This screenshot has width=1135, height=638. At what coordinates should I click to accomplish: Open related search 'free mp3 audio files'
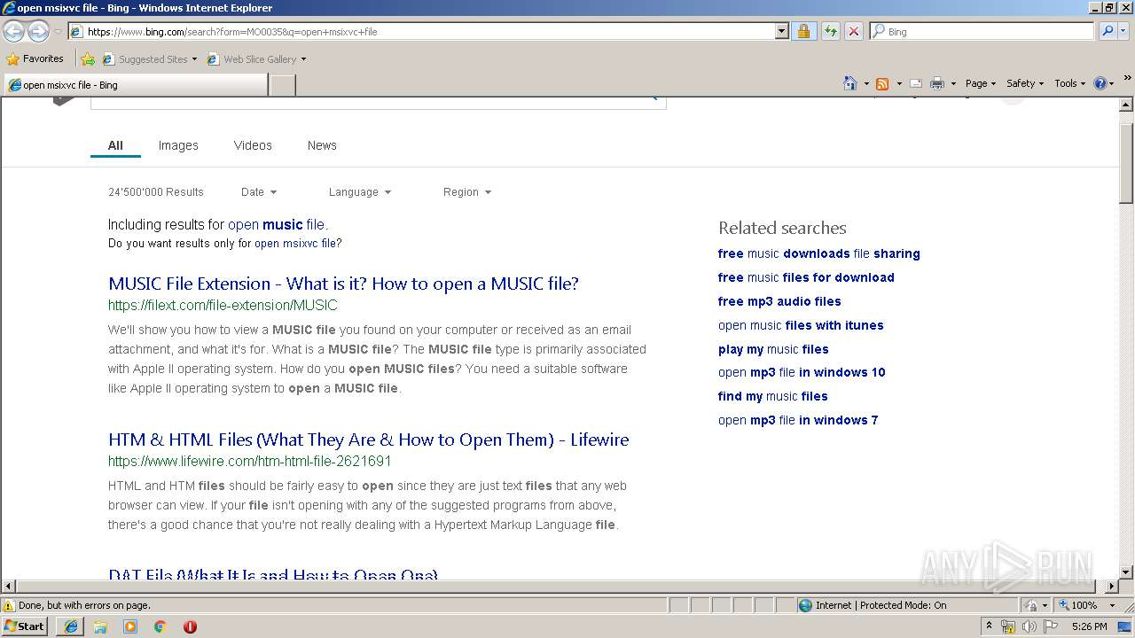(779, 301)
